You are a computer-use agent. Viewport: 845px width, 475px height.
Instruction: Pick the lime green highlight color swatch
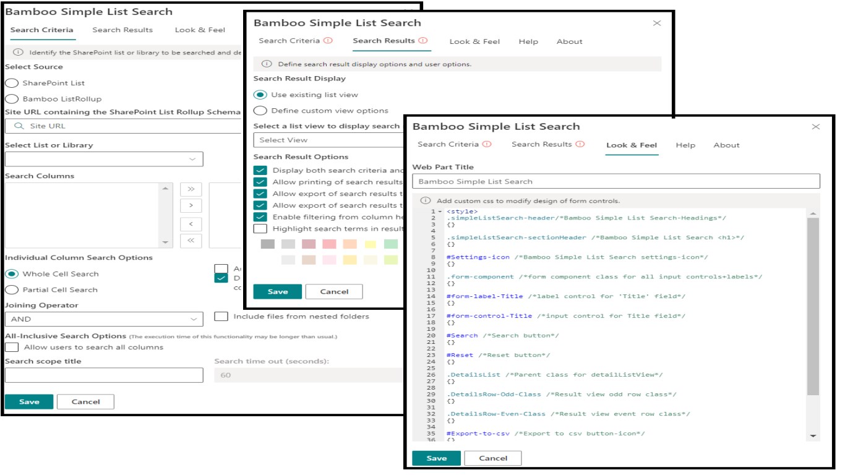tap(390, 260)
